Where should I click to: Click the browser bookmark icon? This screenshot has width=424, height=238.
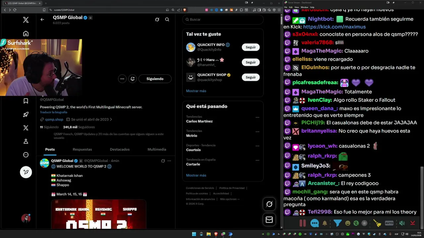tap(44, 10)
